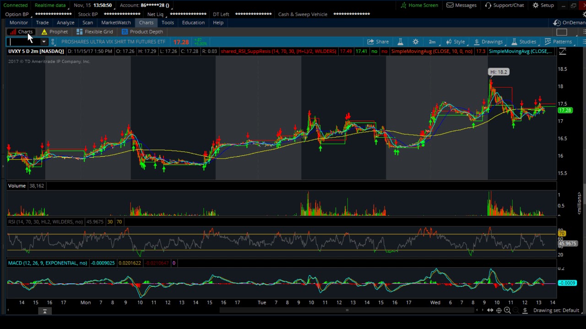Click the Share chart button
586x329 pixels.
pos(378,42)
